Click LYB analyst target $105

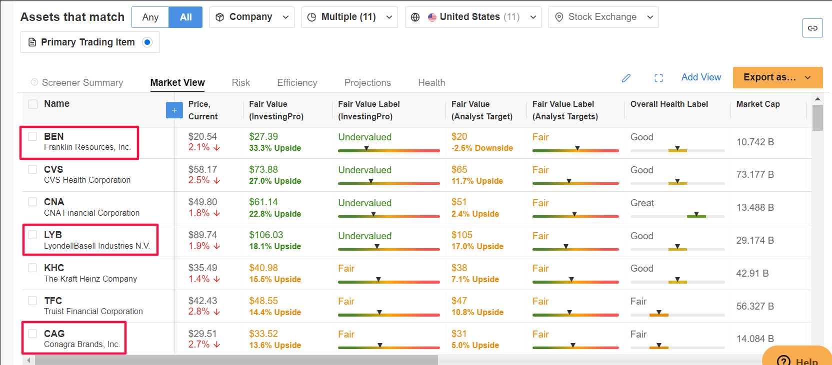click(x=462, y=235)
